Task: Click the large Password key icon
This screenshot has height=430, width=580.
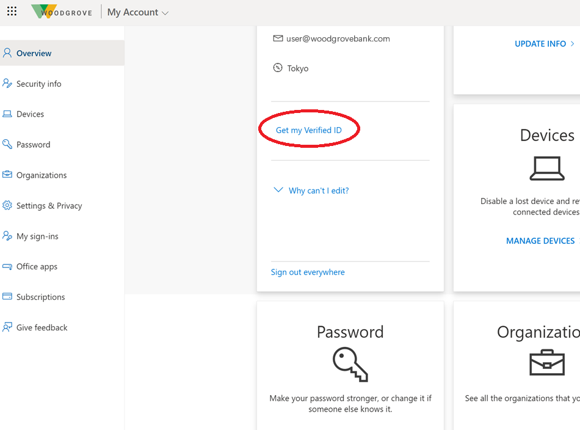Action: pyautogui.click(x=350, y=364)
